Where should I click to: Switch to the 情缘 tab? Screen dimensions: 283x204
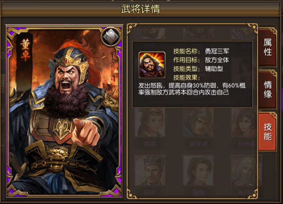267,90
